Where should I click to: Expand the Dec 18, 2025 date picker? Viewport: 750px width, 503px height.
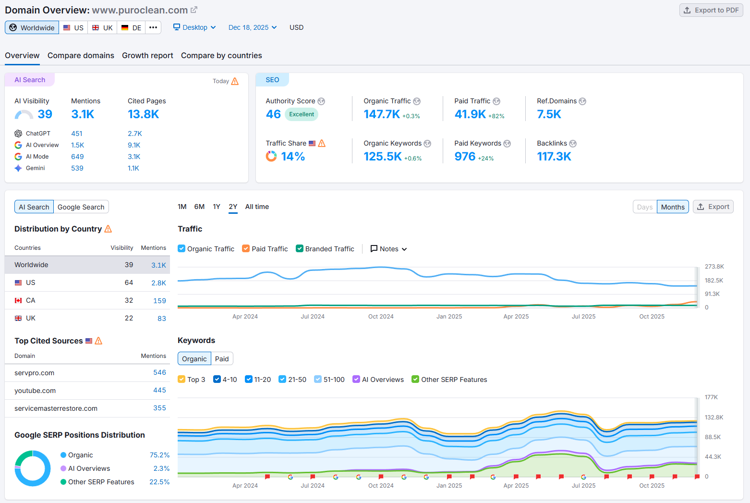(x=253, y=27)
